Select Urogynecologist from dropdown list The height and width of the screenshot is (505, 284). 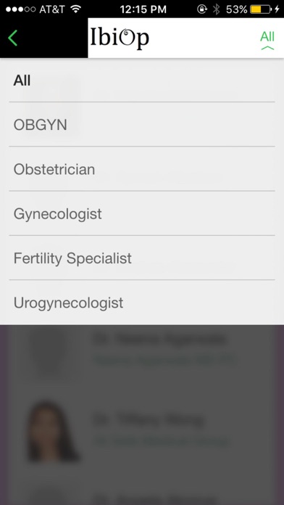(x=142, y=303)
